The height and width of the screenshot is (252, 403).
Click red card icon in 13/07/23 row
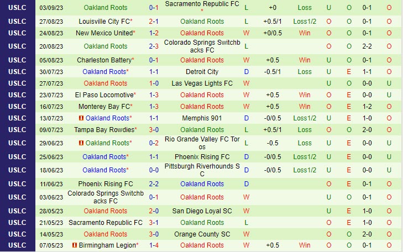tap(81, 118)
